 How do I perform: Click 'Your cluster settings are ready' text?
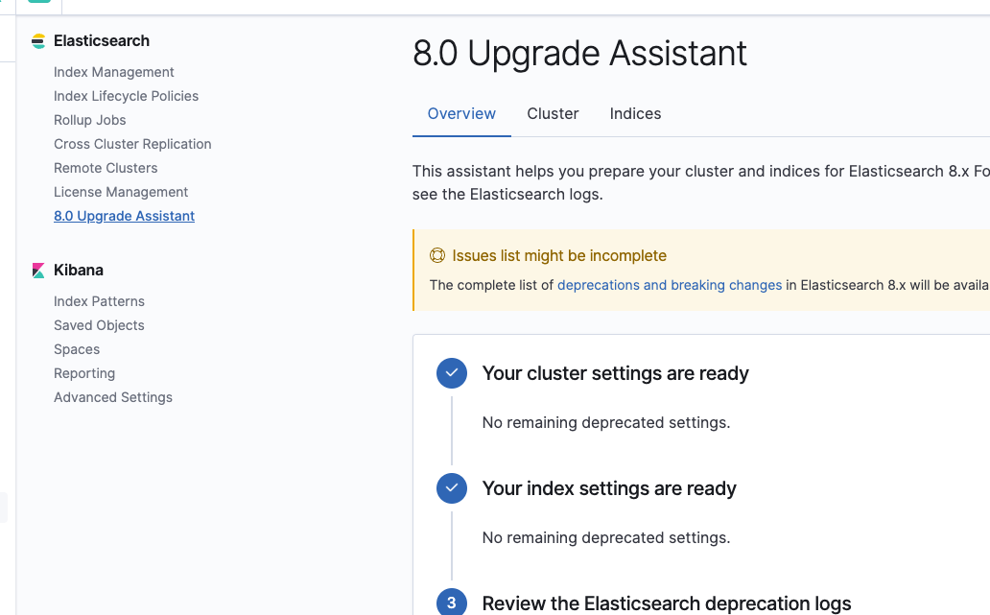point(616,373)
